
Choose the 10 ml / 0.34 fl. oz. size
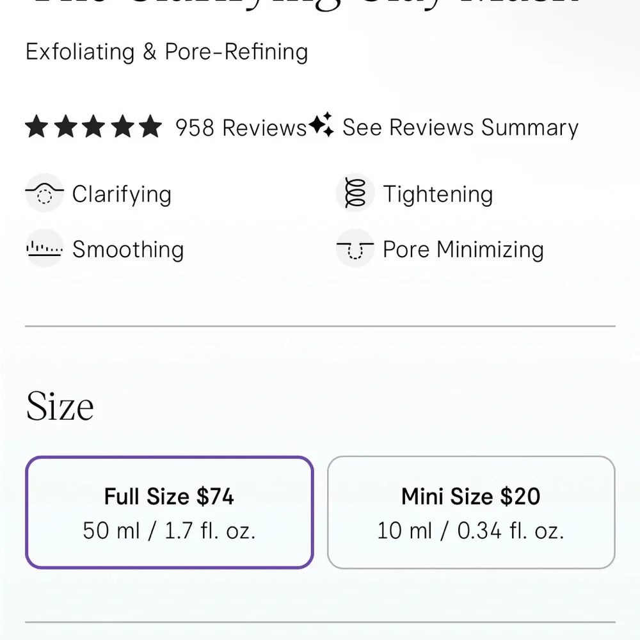click(x=470, y=530)
